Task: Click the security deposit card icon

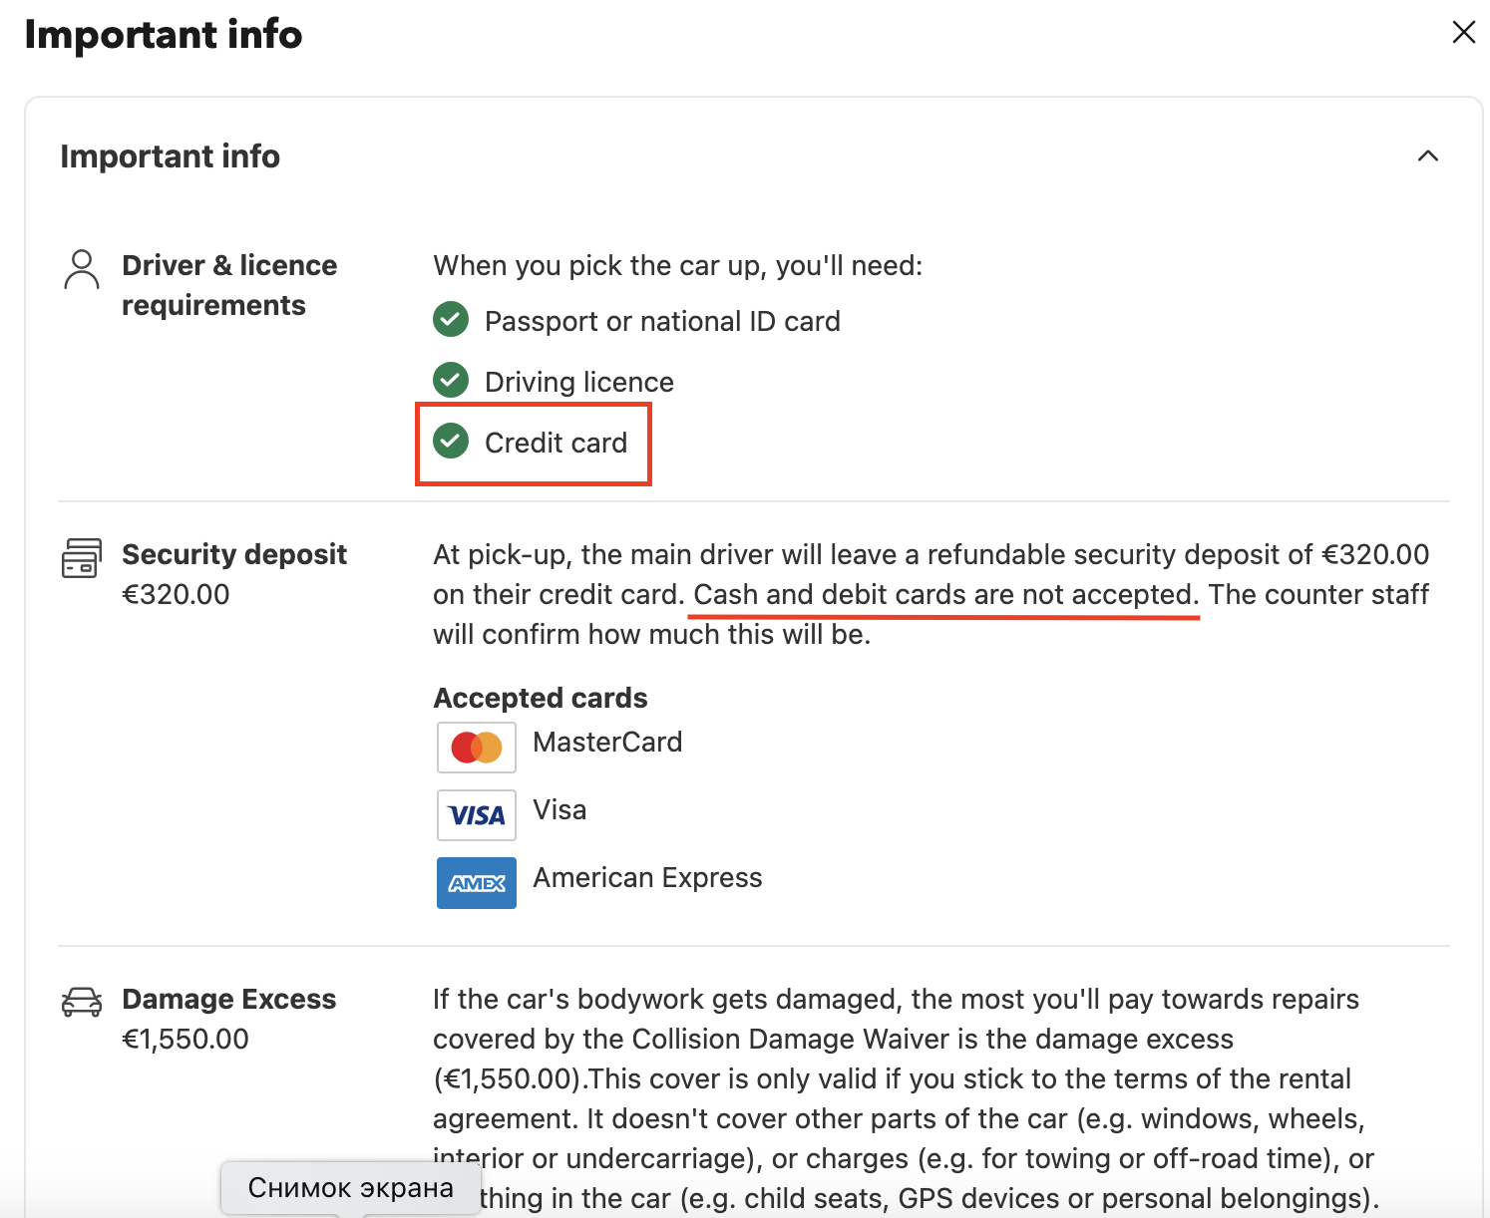Action: coord(82,557)
